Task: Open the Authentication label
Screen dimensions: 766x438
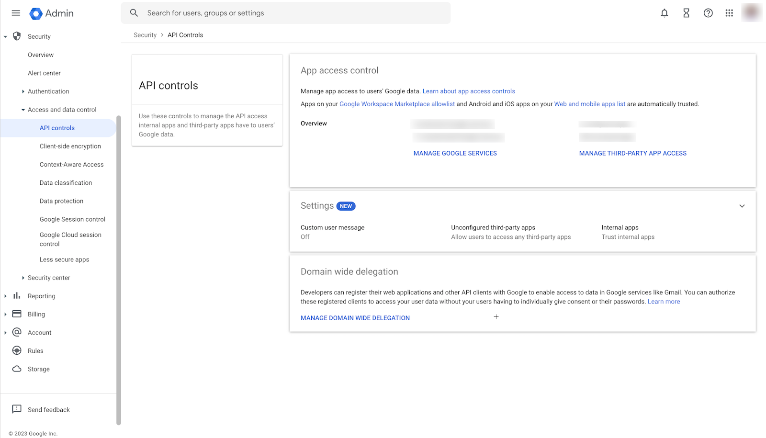Action: point(48,91)
